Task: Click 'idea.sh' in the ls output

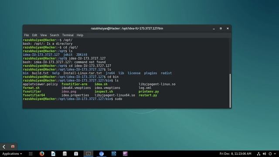Action: [x=101, y=84]
